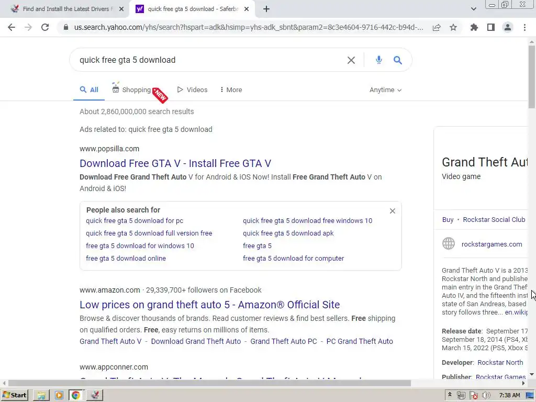Open Windows Explorer from the taskbar
The image size is (536, 402).
(41, 396)
